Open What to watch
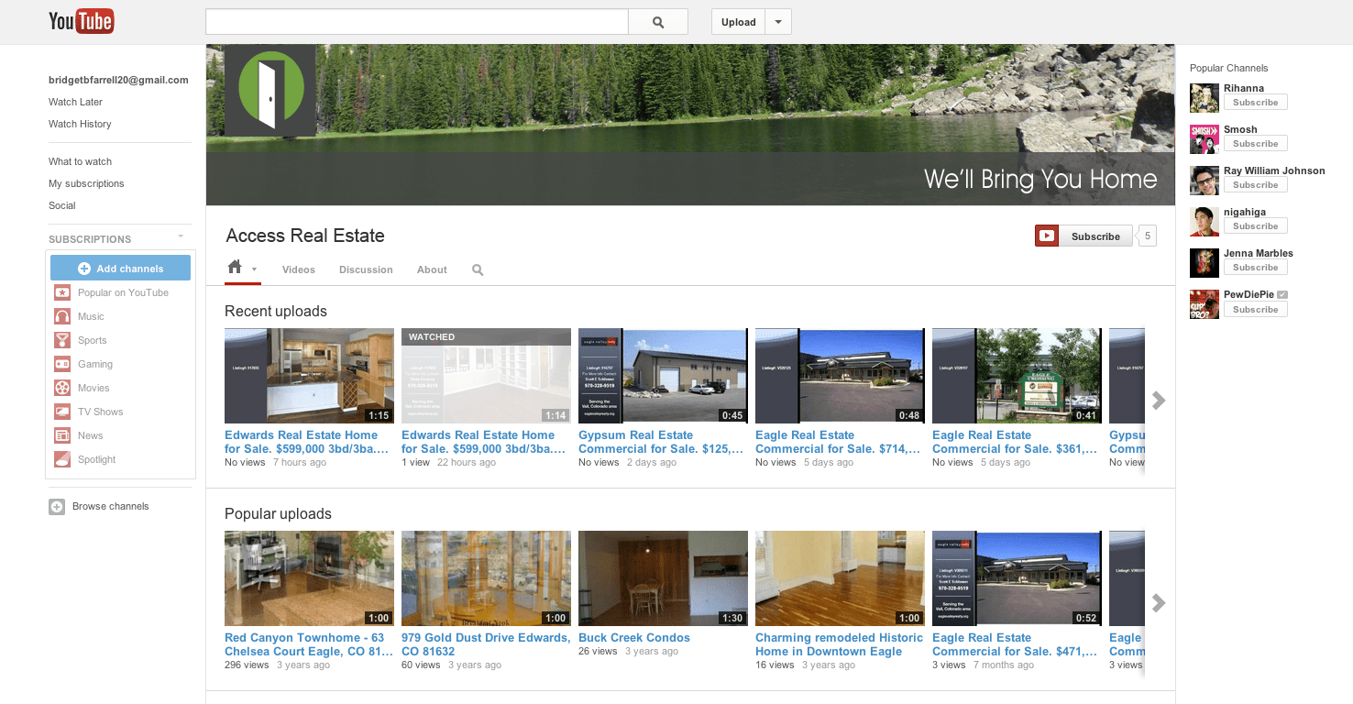This screenshot has height=704, width=1353. (x=80, y=161)
